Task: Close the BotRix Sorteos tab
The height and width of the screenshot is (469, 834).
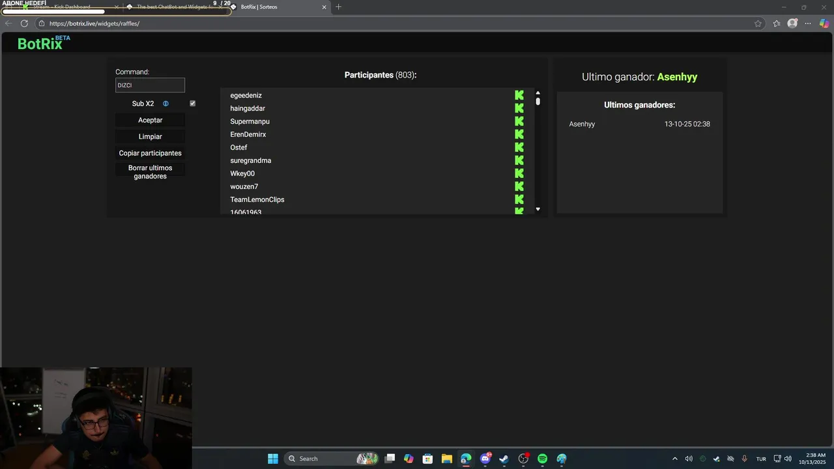Action: click(324, 7)
